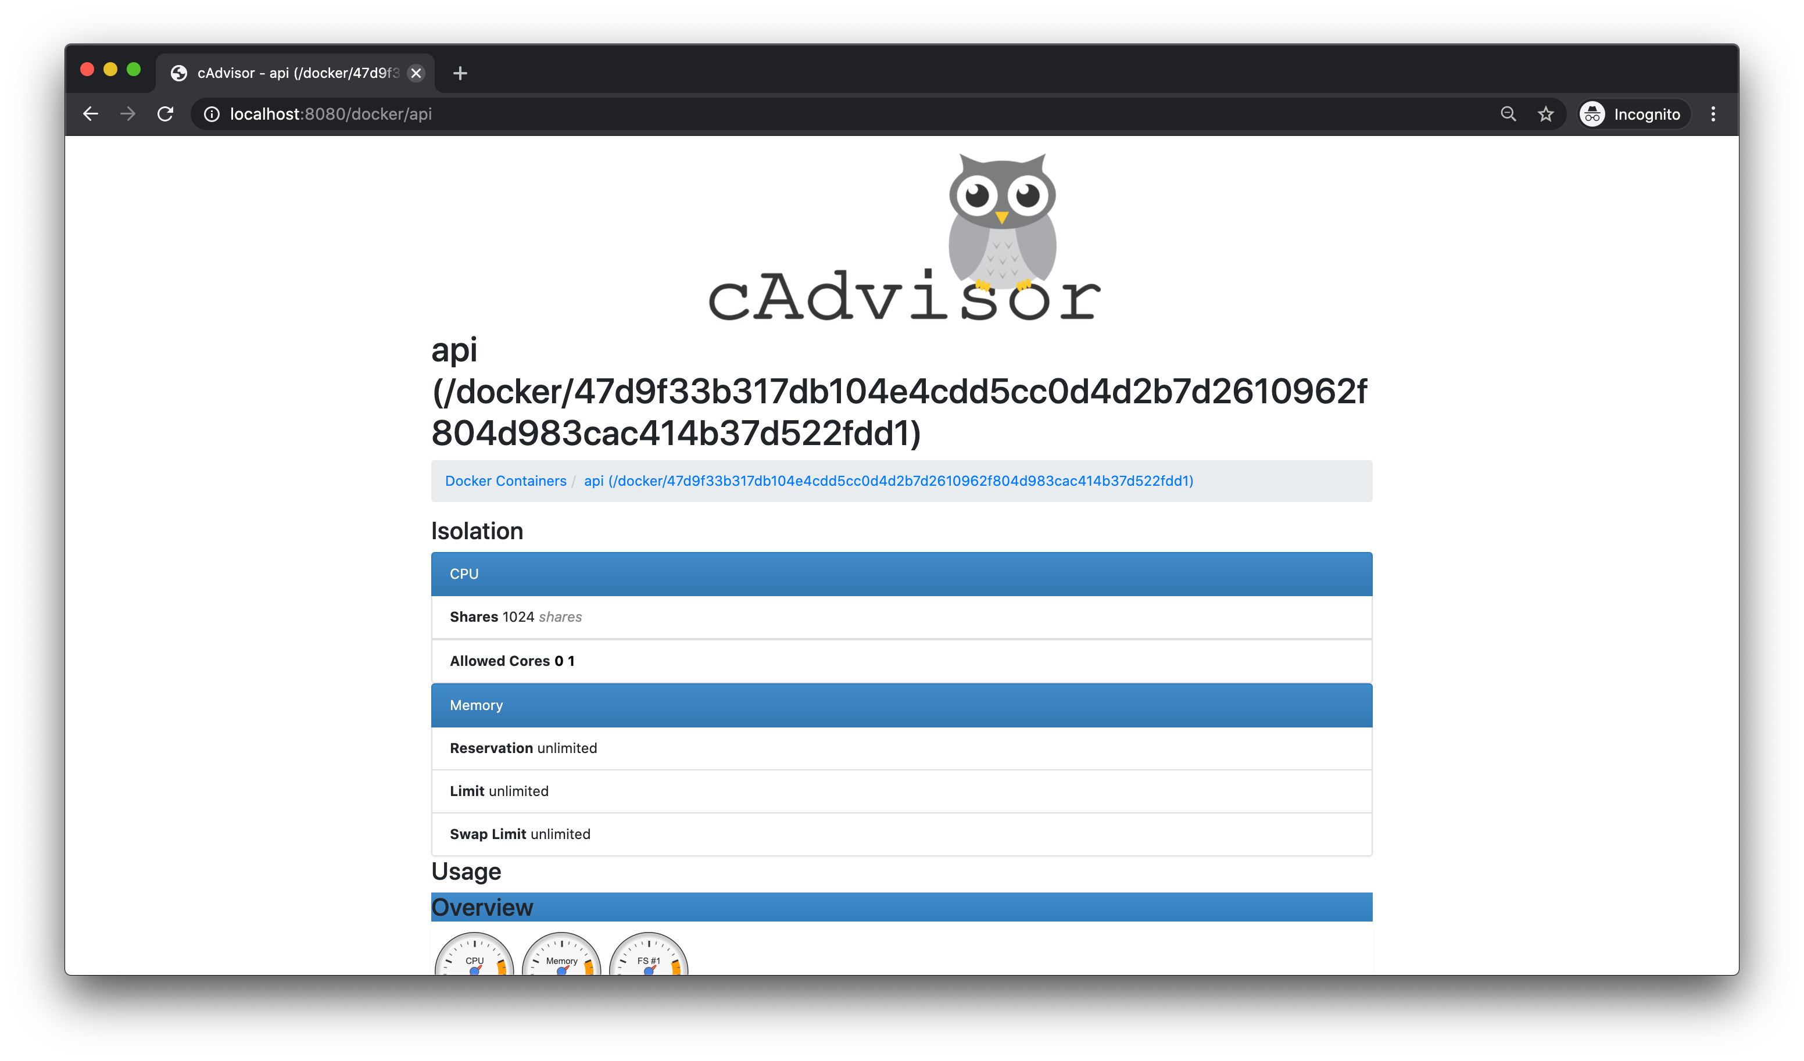Open the site information icon in address bar
The image size is (1804, 1061).
click(x=212, y=114)
